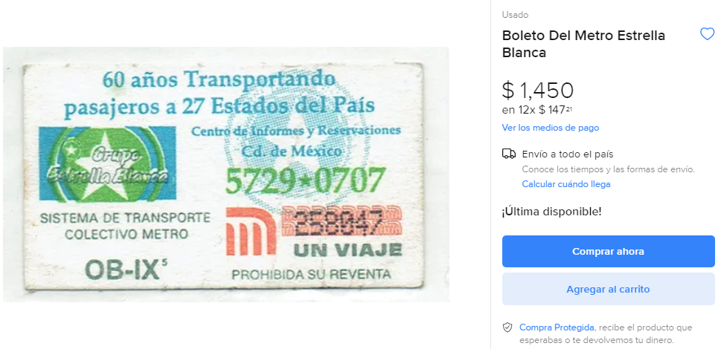Screen dimensions: 724x349
Task: Click the orange Metro M logo on ticket
Action: coord(251,232)
